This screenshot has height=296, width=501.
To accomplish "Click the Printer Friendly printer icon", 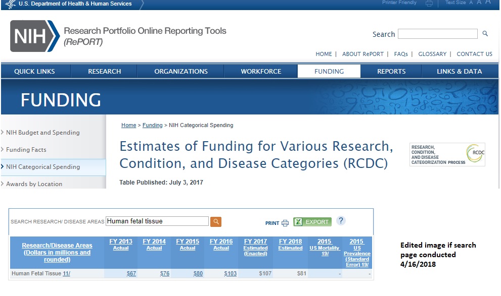I will (429, 3).
